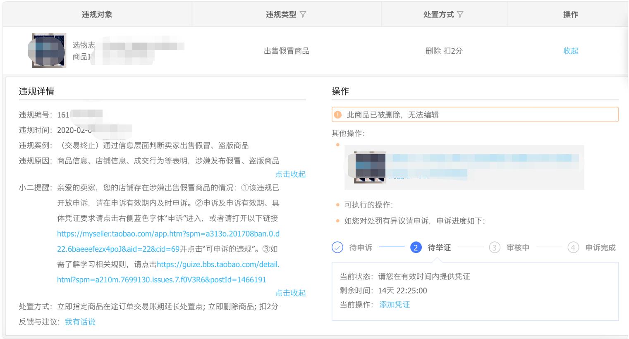629x339 pixels.
Task: Open the 违规类型 filter icon
Action: pyautogui.click(x=302, y=14)
